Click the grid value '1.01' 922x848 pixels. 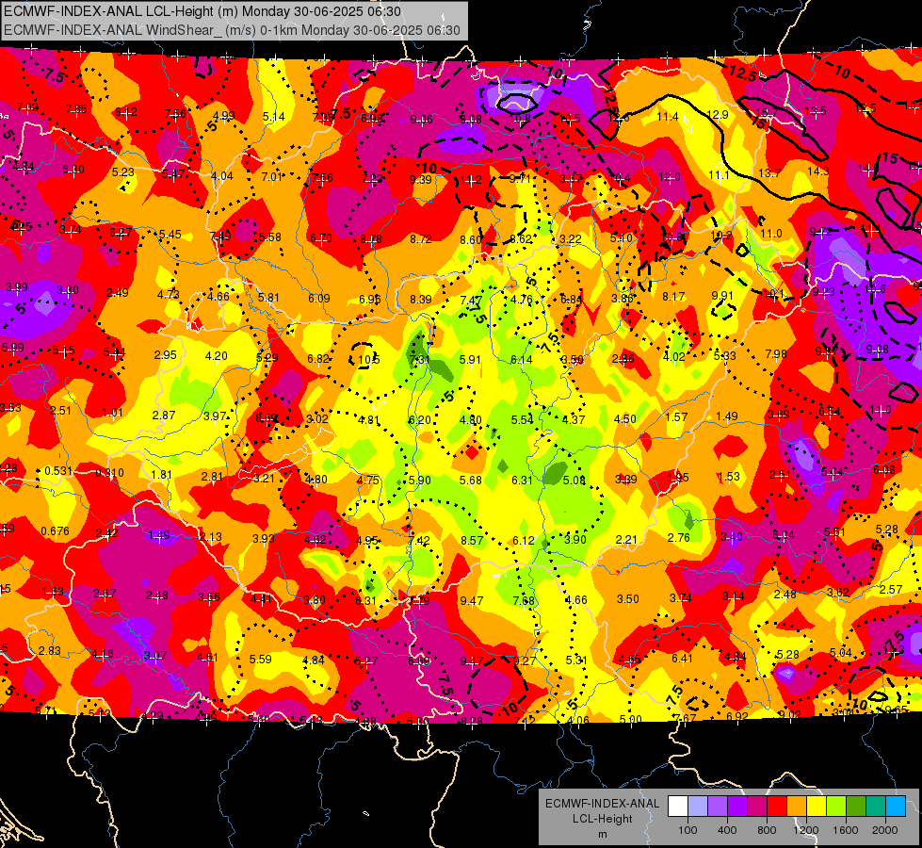[x=112, y=413]
